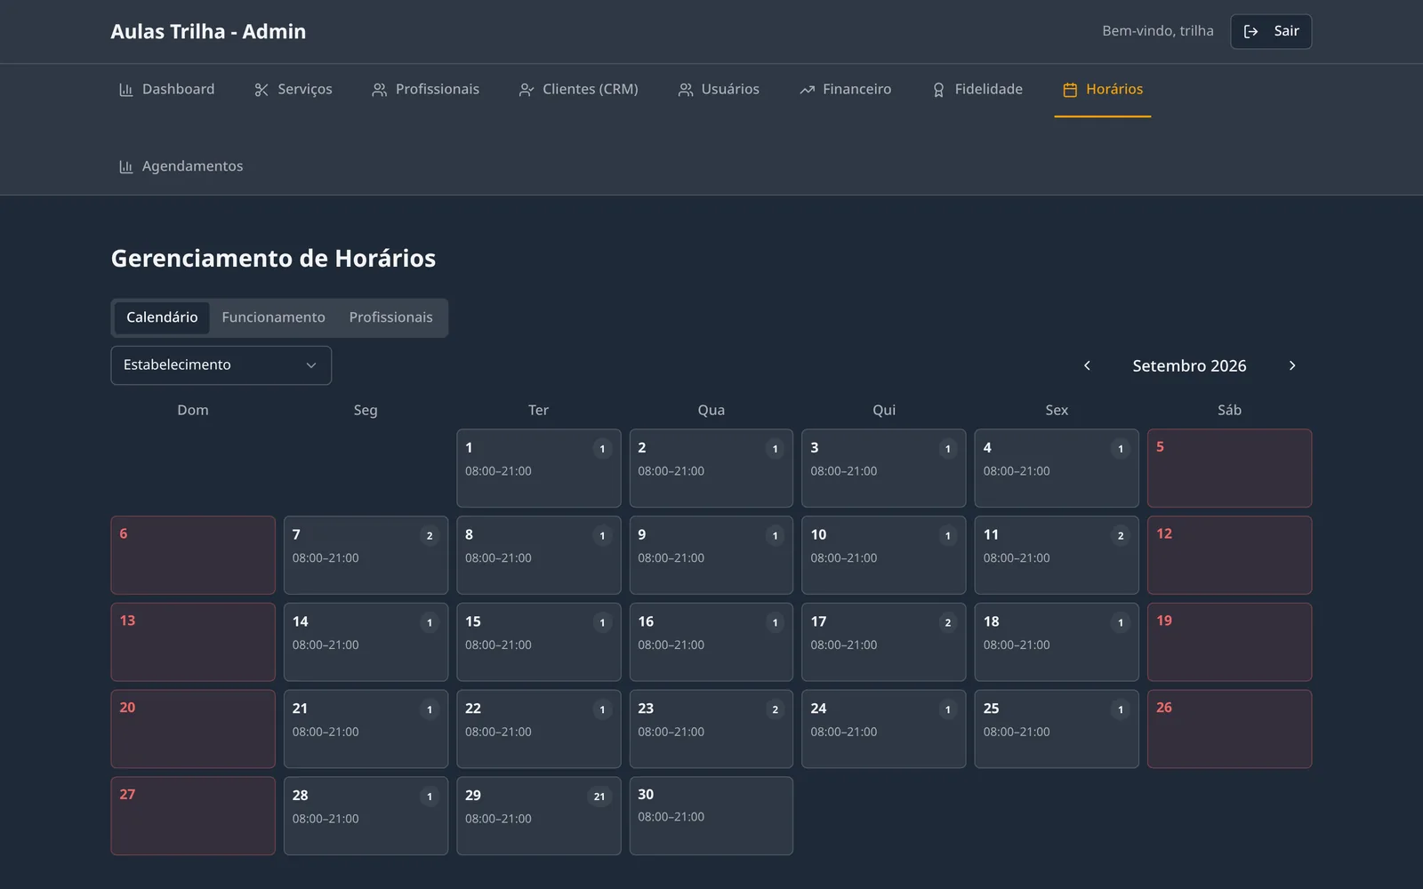Open the Aulas Trilha - Admin title
The height and width of the screenshot is (889, 1423).
[208, 31]
